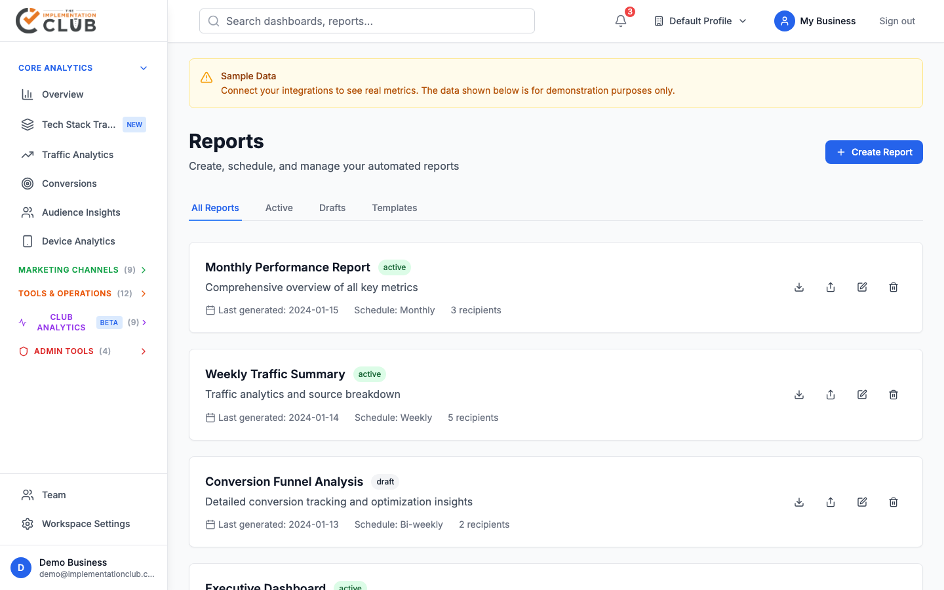Image resolution: width=944 pixels, height=590 pixels.
Task: Download the Conversion Funnel Analysis report
Action: tap(799, 502)
